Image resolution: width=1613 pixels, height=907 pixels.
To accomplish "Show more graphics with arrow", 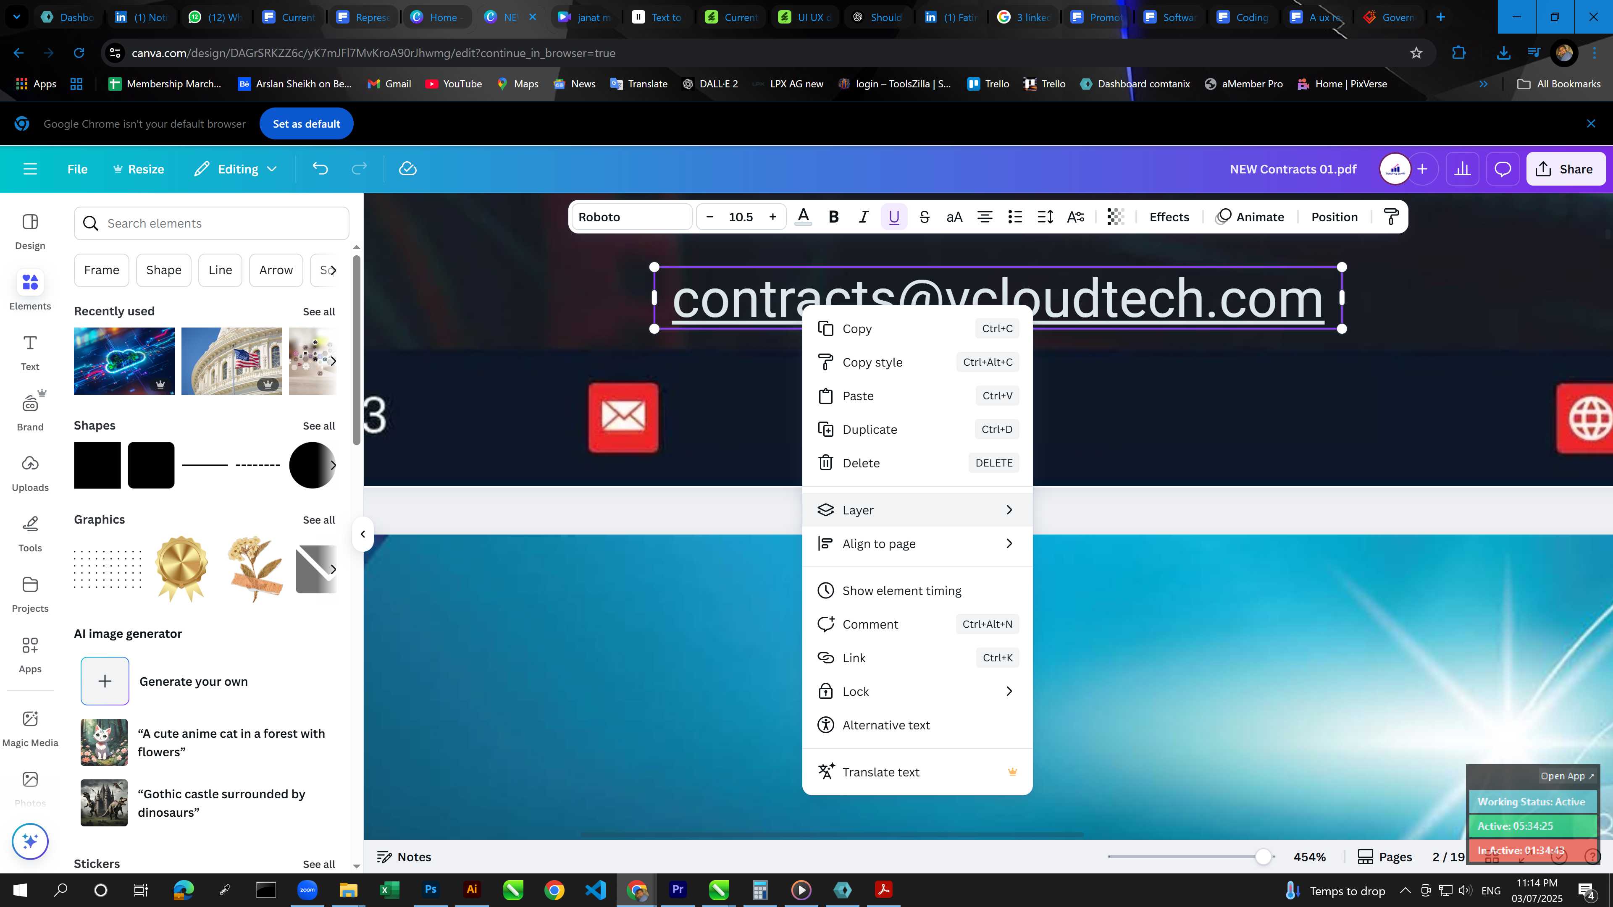I will click(333, 570).
